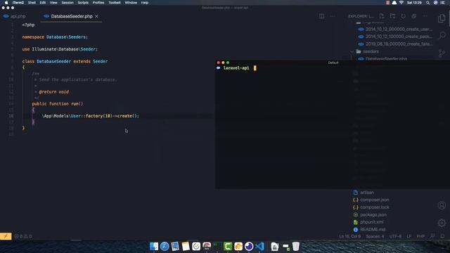Open the Help menu

[145, 3]
